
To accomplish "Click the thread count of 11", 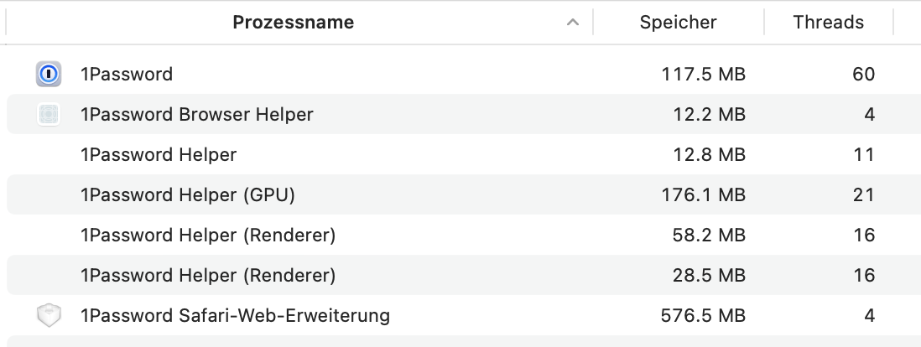I will (x=863, y=155).
